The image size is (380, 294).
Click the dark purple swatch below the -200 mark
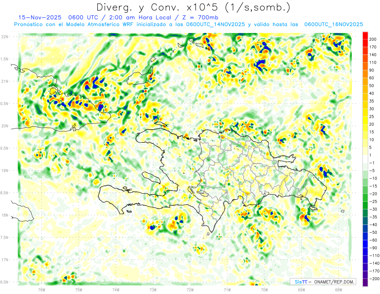365,283
